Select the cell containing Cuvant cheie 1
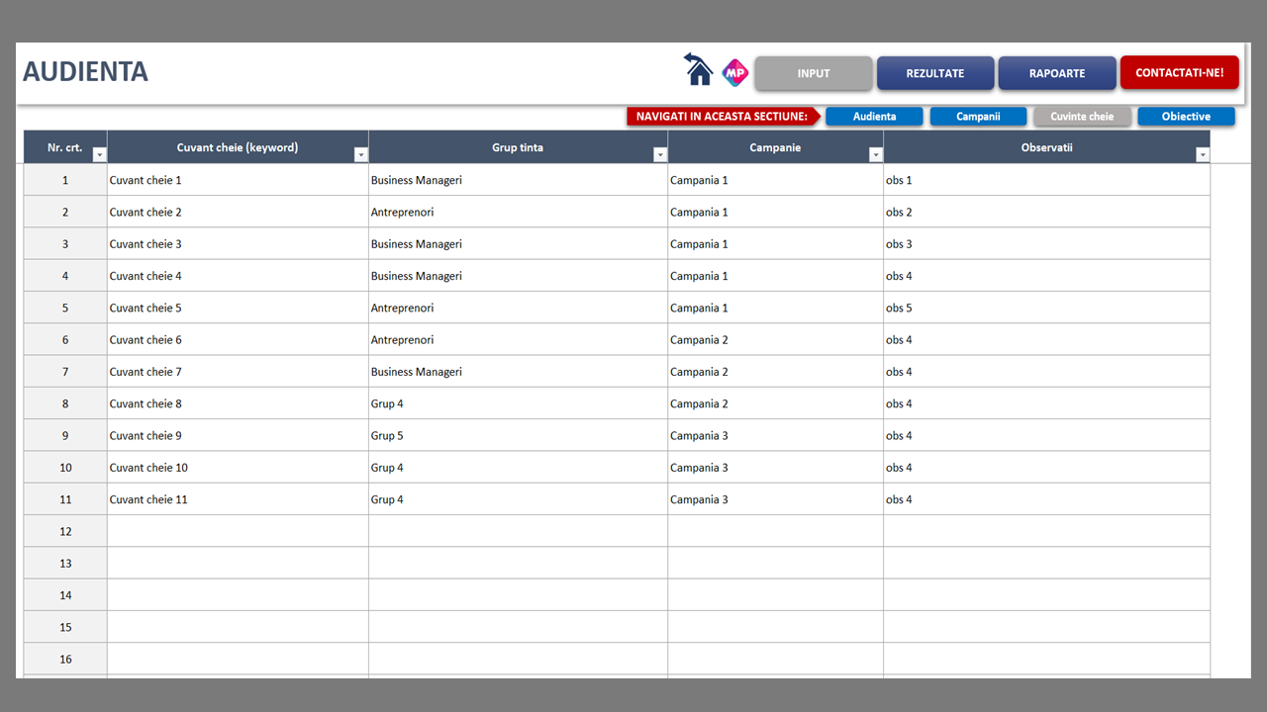The image size is (1267, 712). click(x=238, y=180)
